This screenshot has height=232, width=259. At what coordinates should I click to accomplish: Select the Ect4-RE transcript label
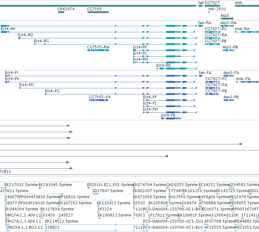tap(164, 65)
